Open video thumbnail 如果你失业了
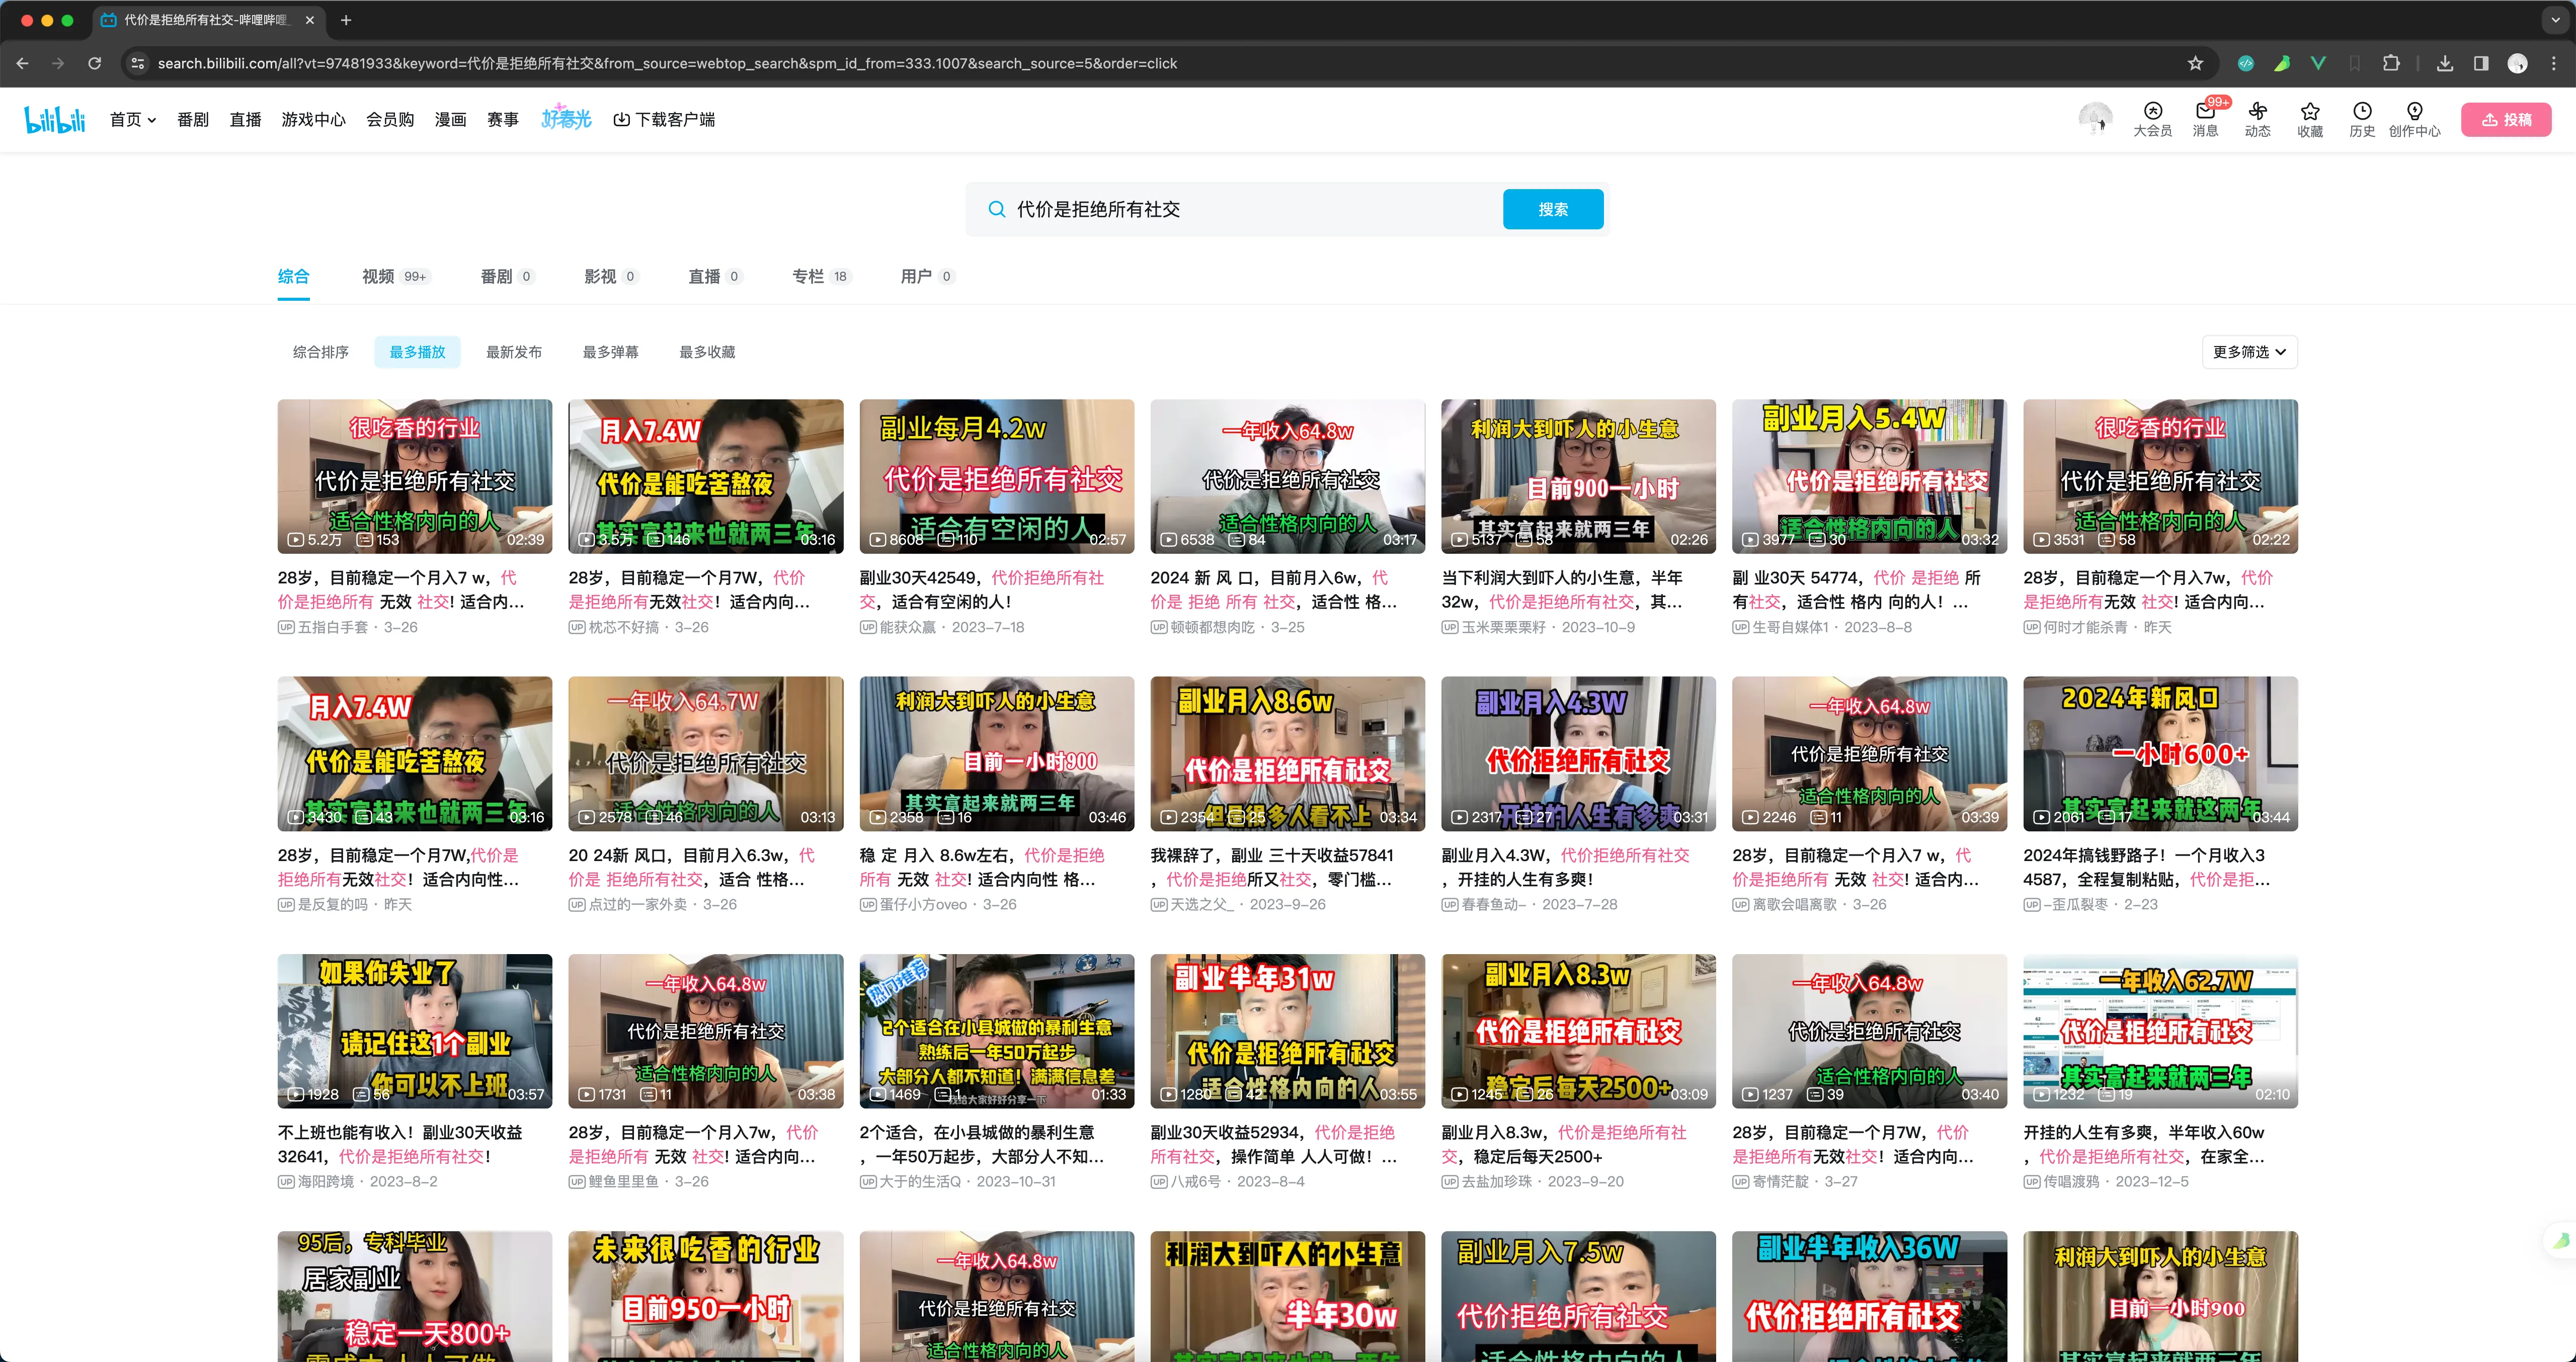The height and width of the screenshot is (1362, 2576). [414, 1030]
